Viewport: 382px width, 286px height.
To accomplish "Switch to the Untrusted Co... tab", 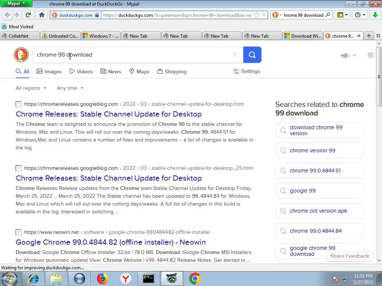I will 60,36.
